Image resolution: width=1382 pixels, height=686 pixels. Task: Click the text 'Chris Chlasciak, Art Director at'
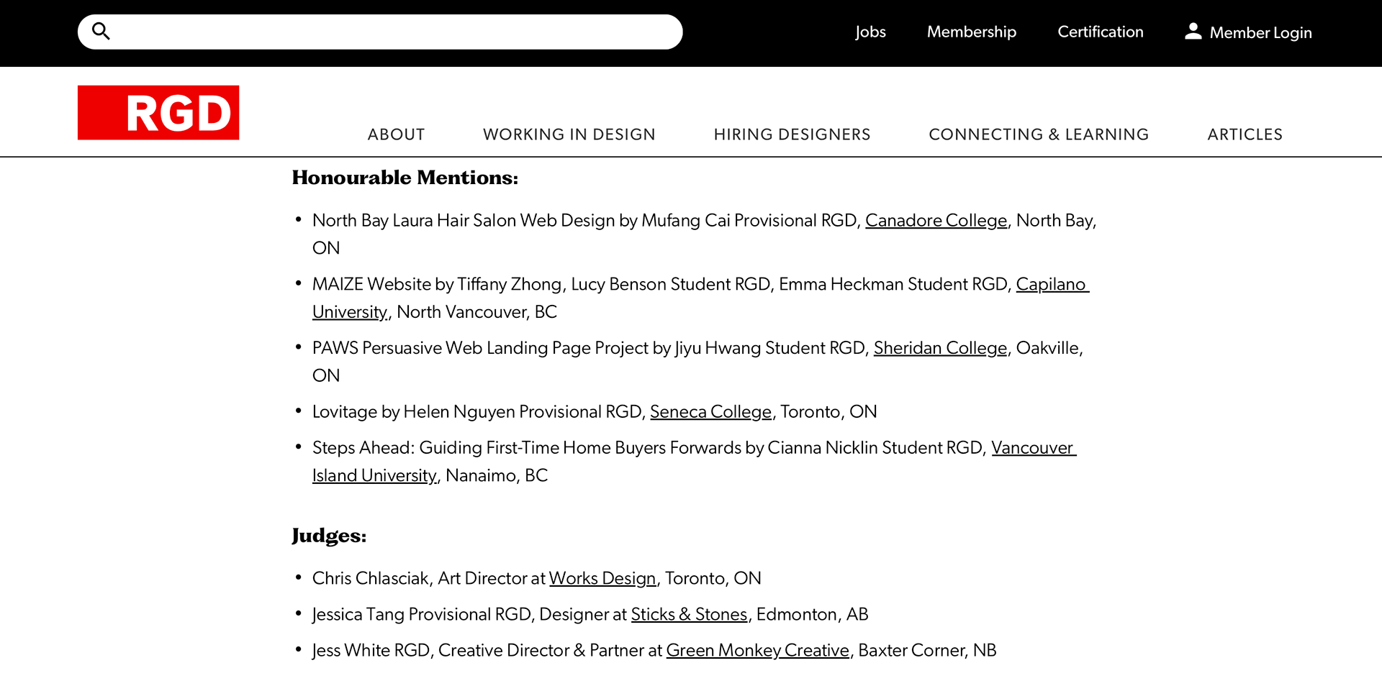[x=429, y=579]
